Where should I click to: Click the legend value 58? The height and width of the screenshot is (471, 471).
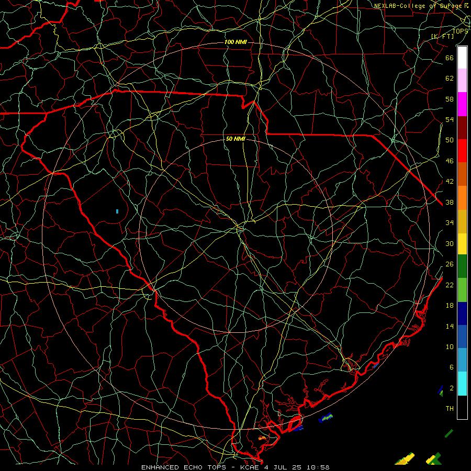click(450, 99)
